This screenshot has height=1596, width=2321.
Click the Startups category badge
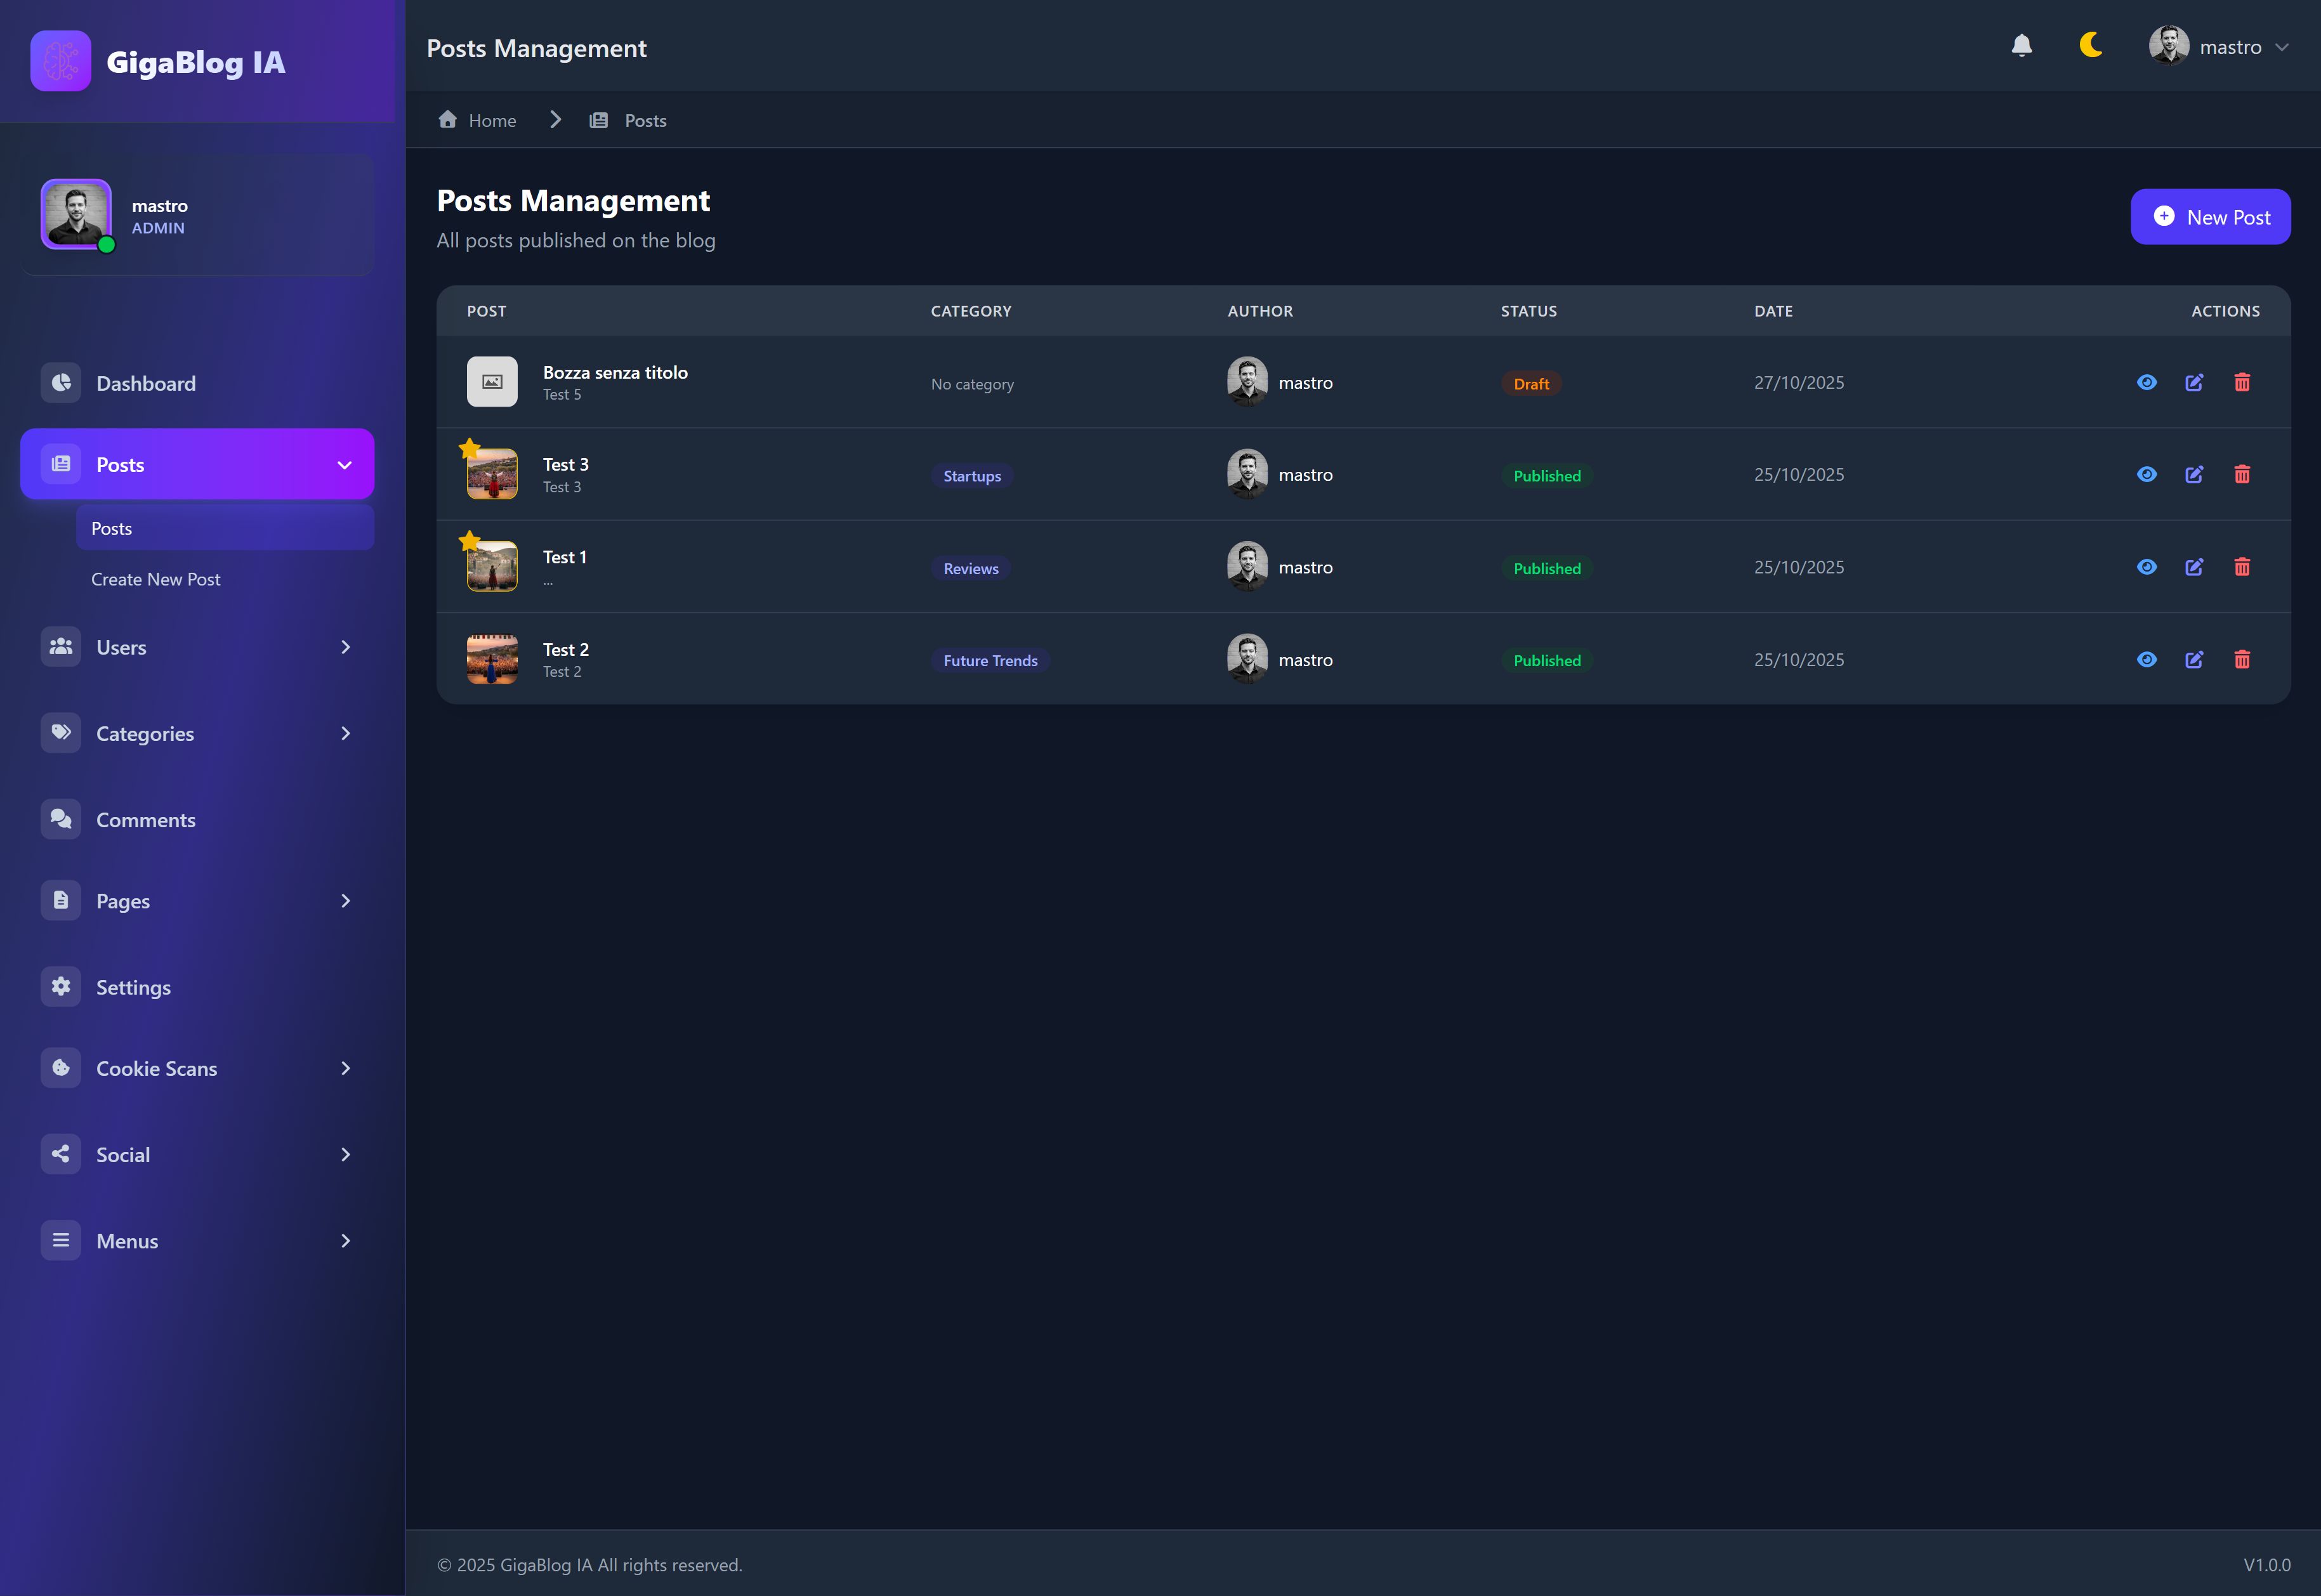972,476
